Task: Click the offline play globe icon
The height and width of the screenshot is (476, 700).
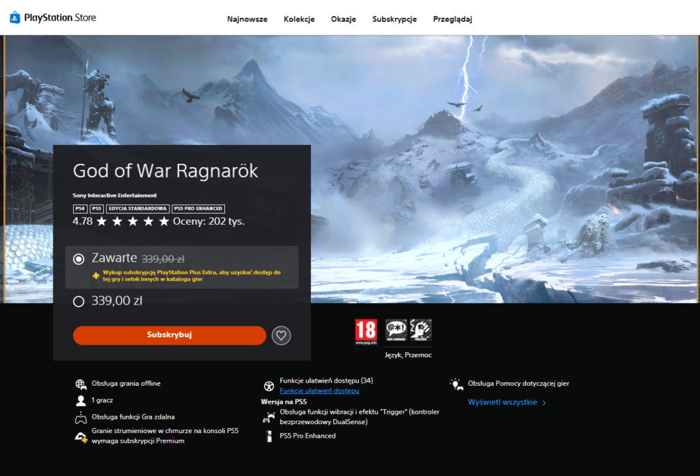Action: [x=81, y=384]
